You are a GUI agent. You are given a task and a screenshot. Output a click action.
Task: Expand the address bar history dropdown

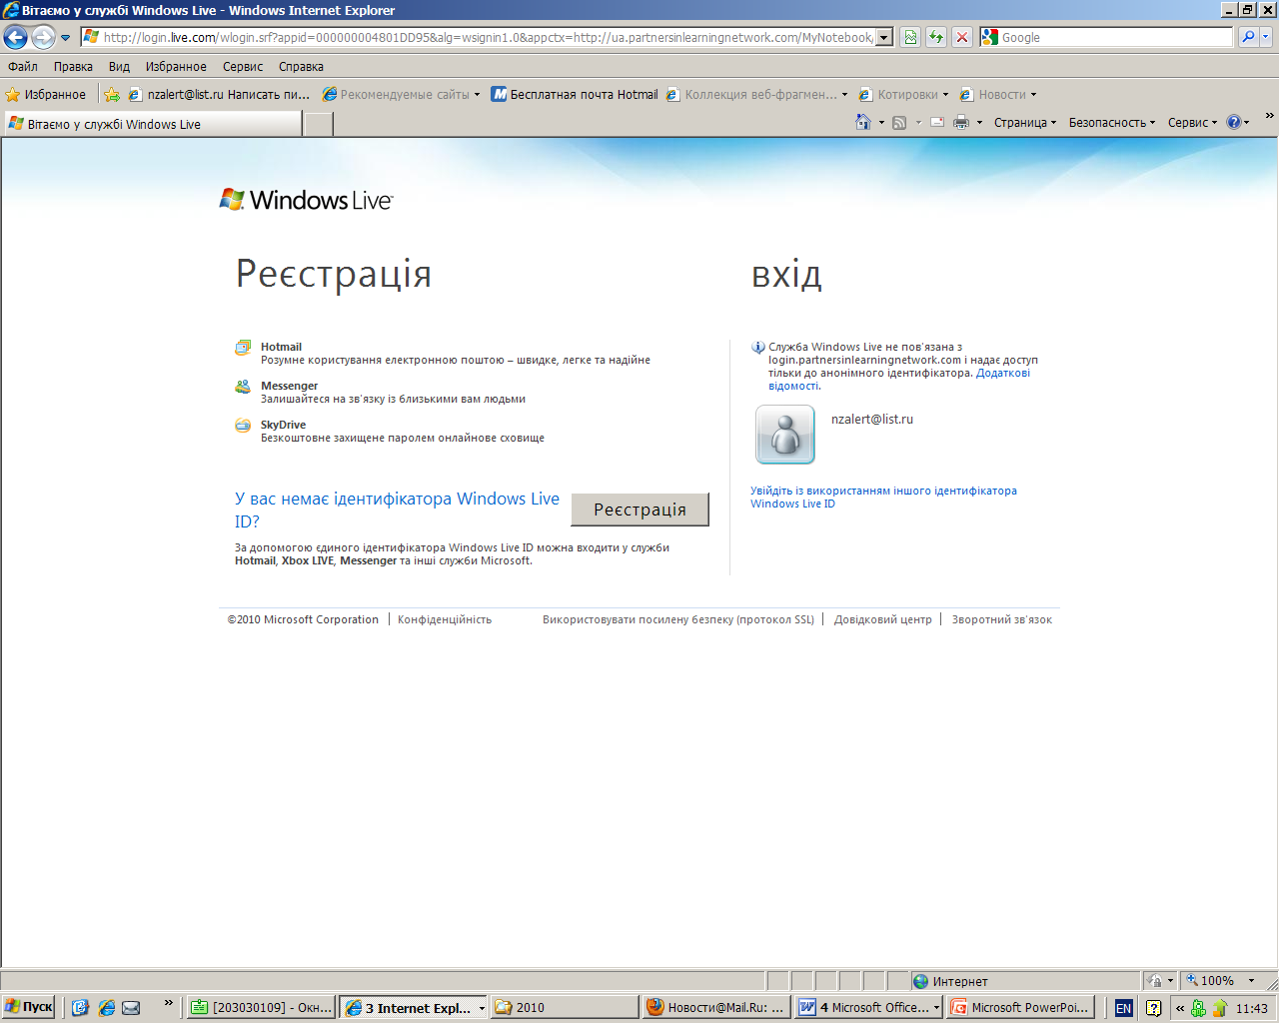884,37
